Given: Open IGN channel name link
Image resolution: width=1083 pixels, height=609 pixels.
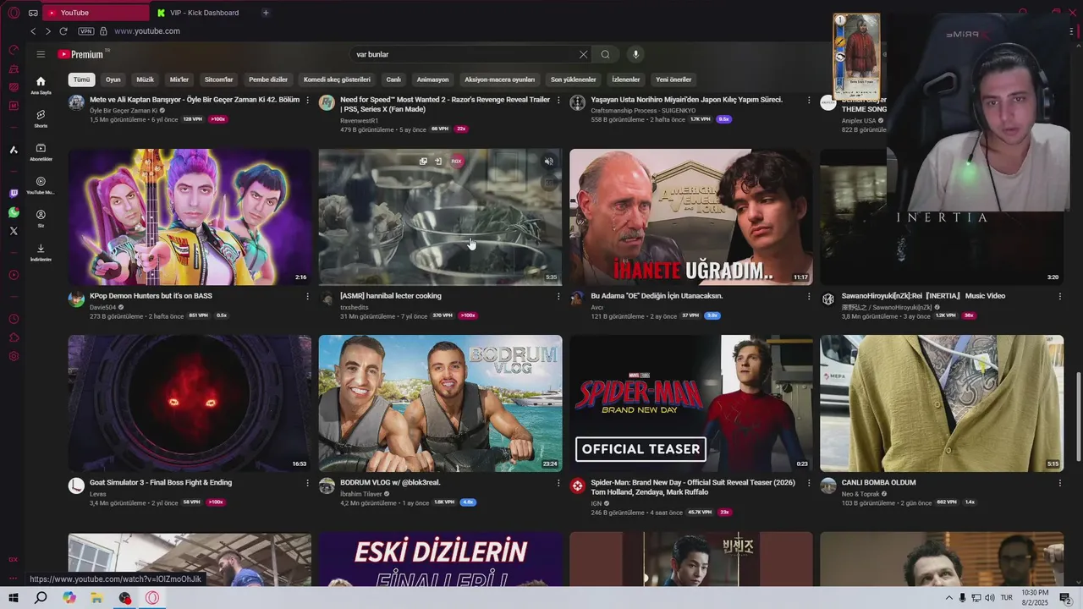Looking at the screenshot, I should pyautogui.click(x=596, y=503).
